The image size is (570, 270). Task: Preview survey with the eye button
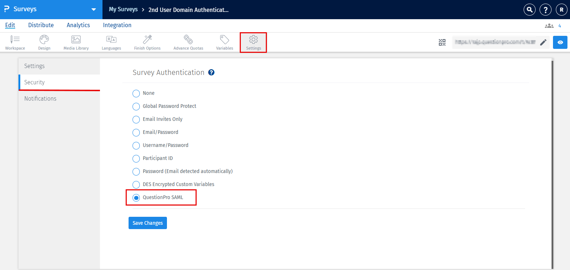click(560, 42)
